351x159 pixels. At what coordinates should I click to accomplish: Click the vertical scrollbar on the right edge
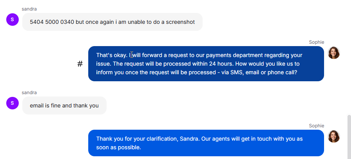[349, 137]
